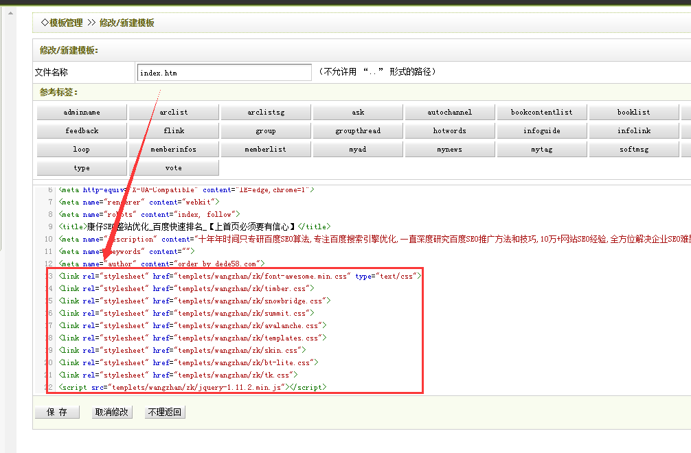Select the groupthread tag button
This screenshot has height=453, width=691.
(358, 130)
